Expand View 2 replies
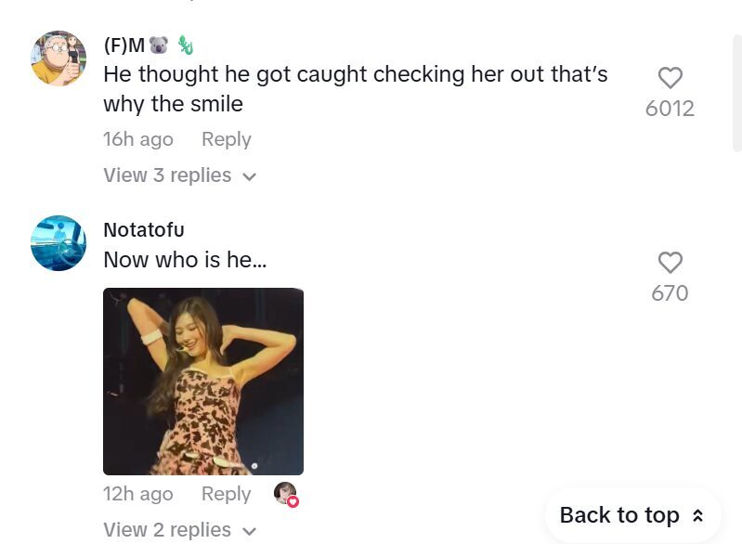 167,530
